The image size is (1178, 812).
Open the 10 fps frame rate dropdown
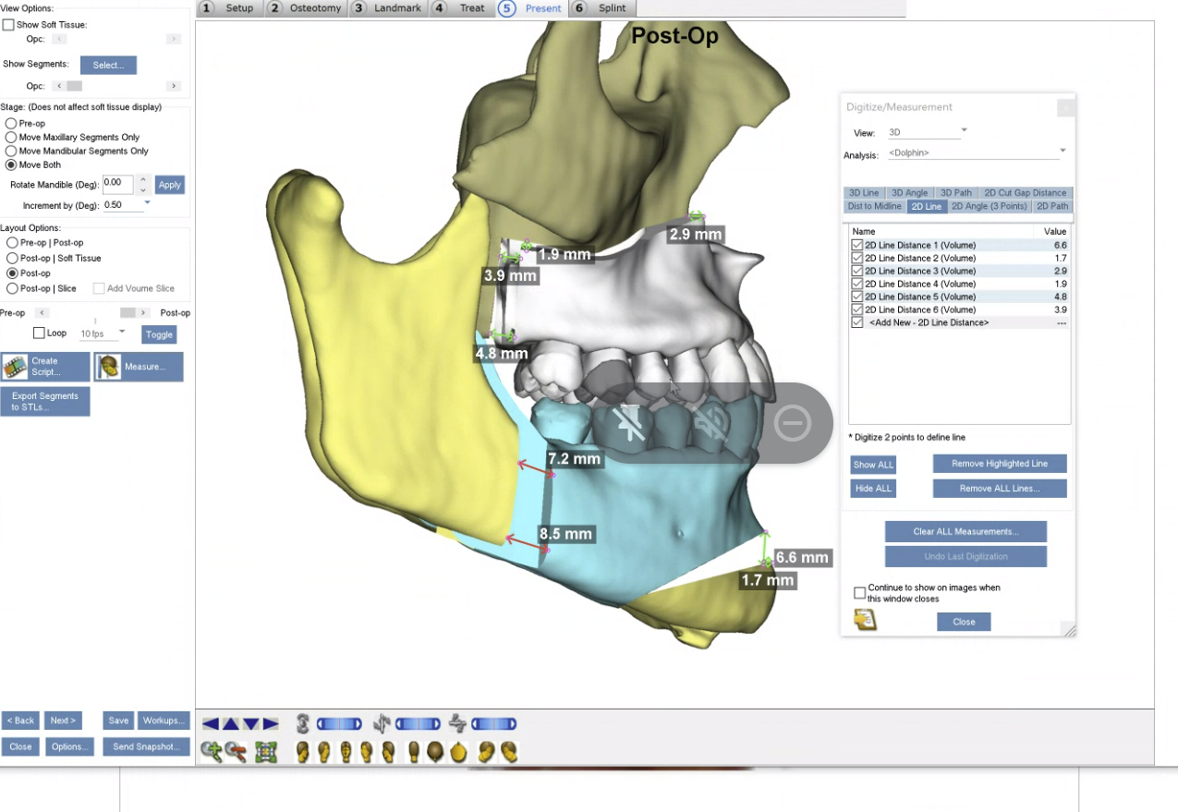(122, 332)
